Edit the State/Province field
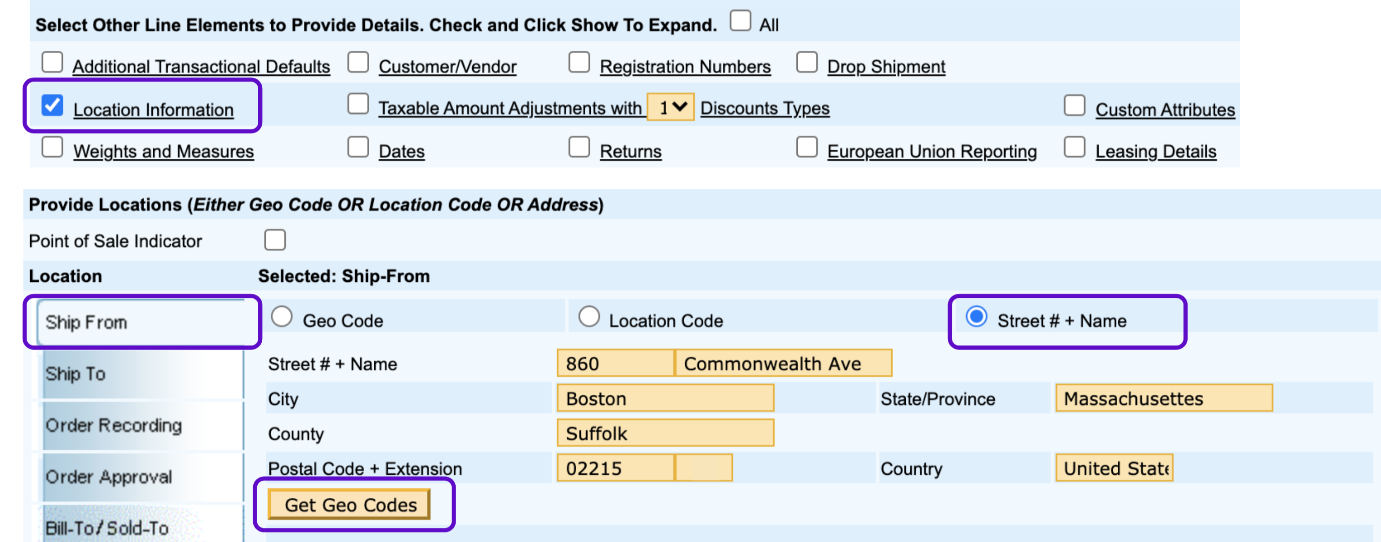 pos(1163,398)
